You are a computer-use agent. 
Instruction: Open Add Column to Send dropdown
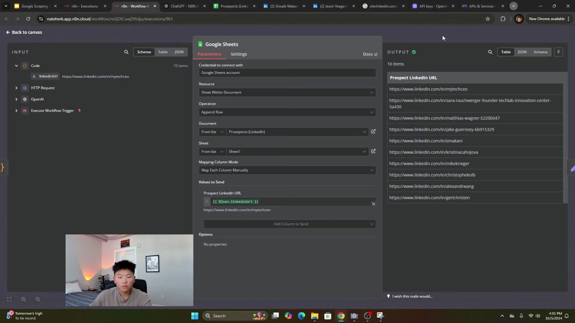(290, 224)
